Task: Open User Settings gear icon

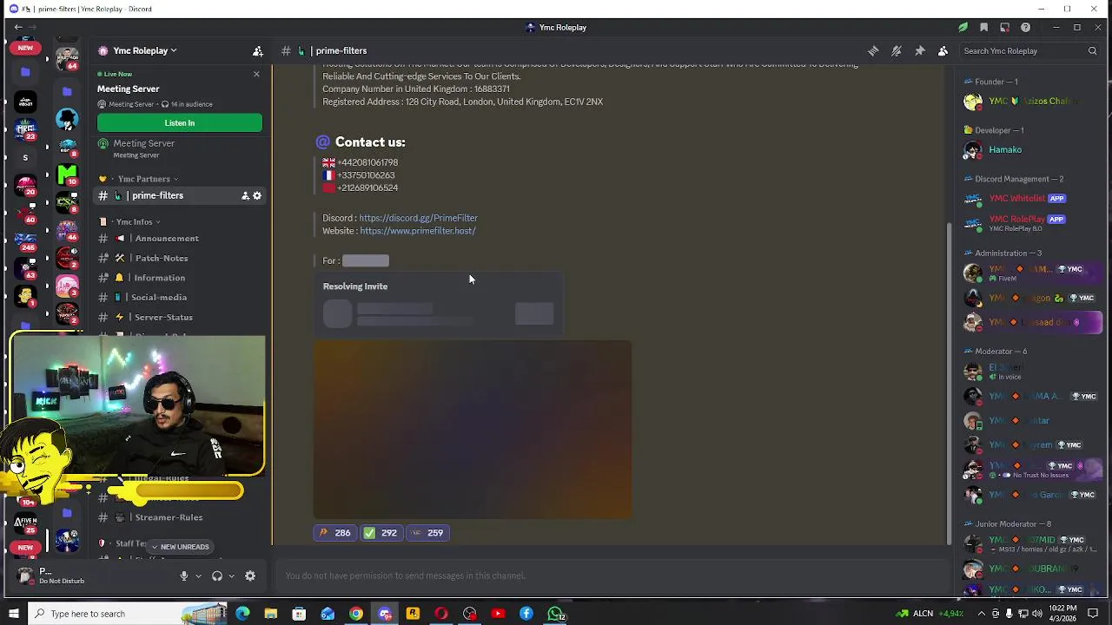Action: (x=250, y=576)
